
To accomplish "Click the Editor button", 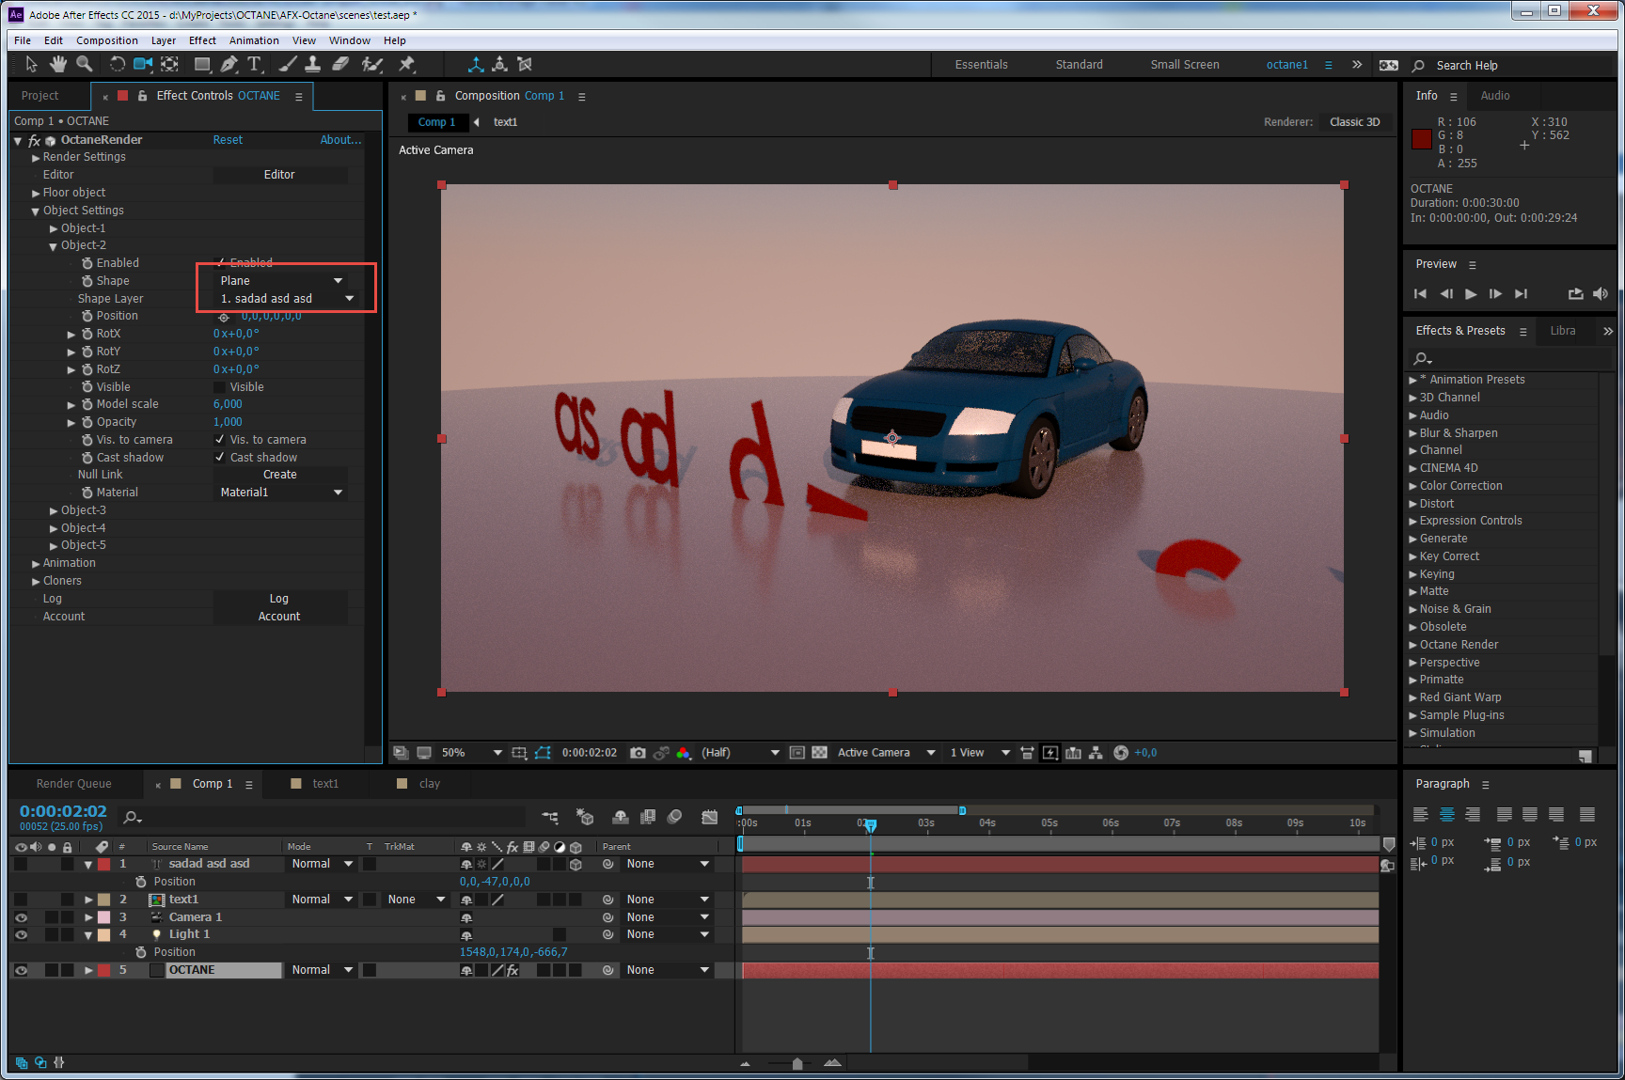I will click(280, 175).
